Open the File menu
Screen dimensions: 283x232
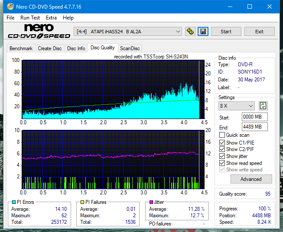[10, 18]
